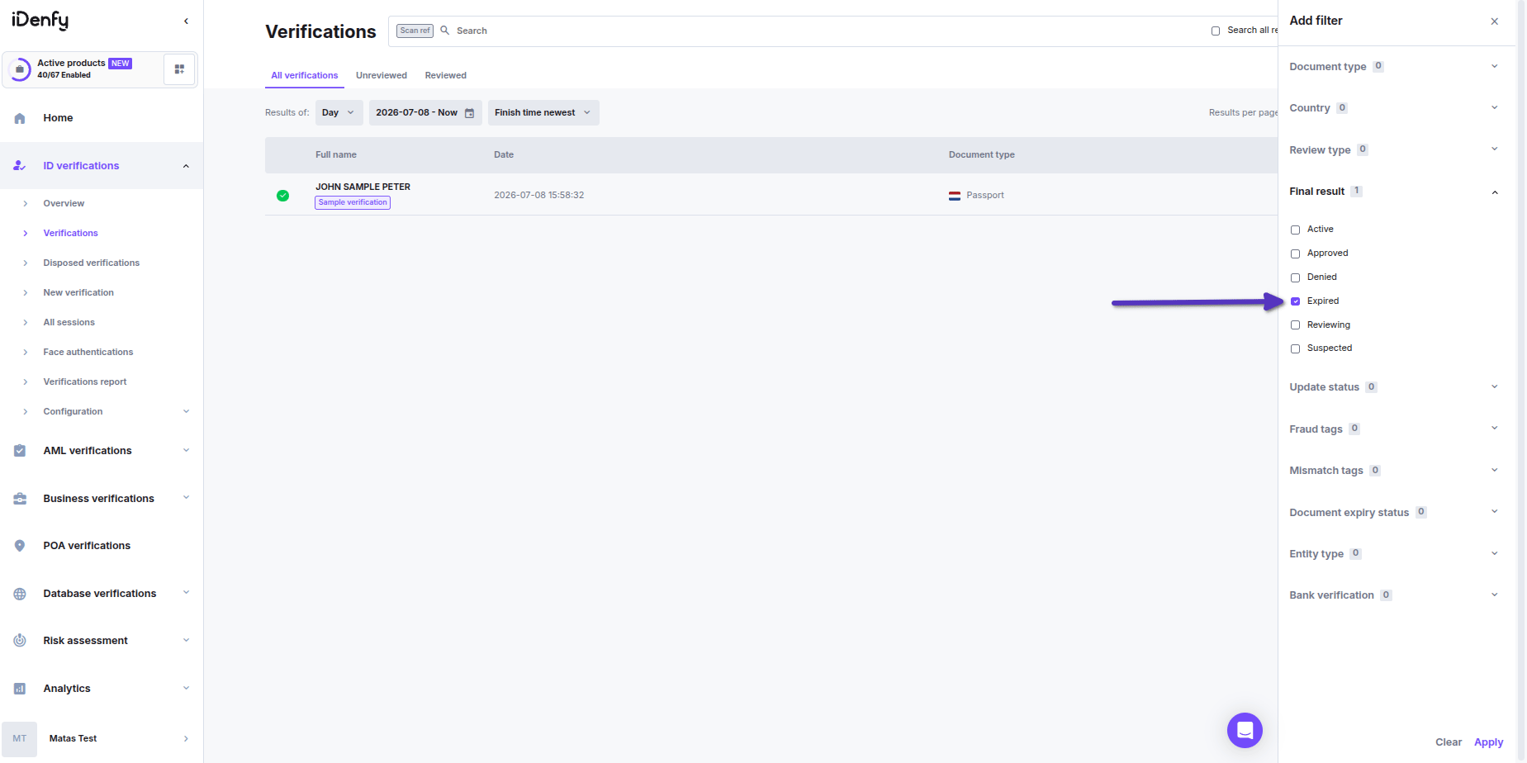Open Verifications report page
The height and width of the screenshot is (763, 1527).
coord(85,381)
